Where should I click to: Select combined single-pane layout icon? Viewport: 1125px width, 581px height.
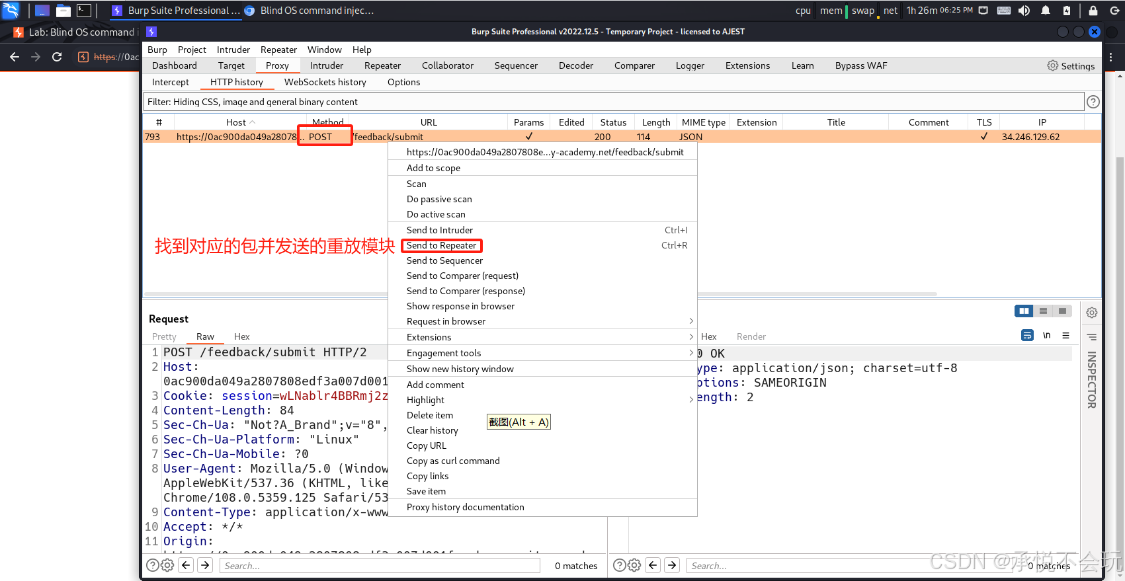pyautogui.click(x=1062, y=311)
